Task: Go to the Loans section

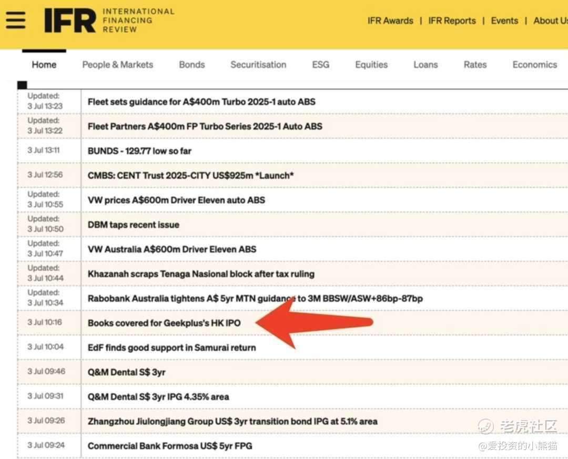Action: pos(425,65)
